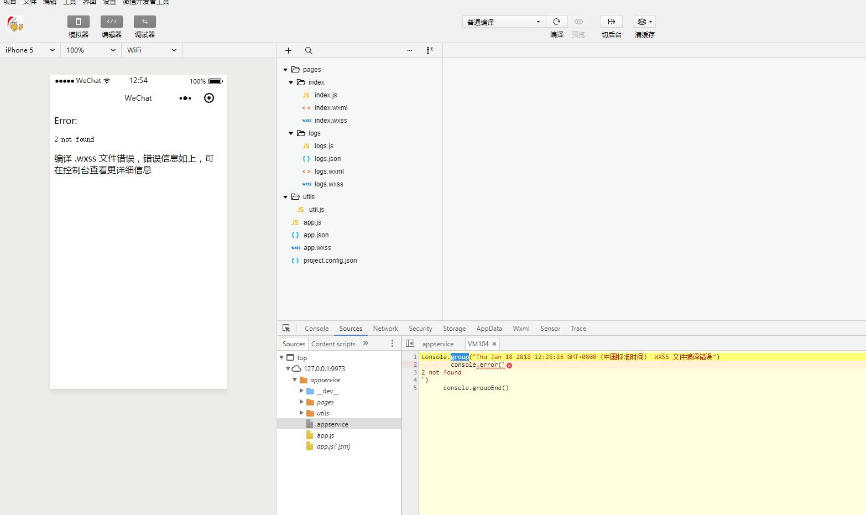Open the iPhone 5 device dropdown
This screenshot has width=866, height=515.
click(x=30, y=50)
